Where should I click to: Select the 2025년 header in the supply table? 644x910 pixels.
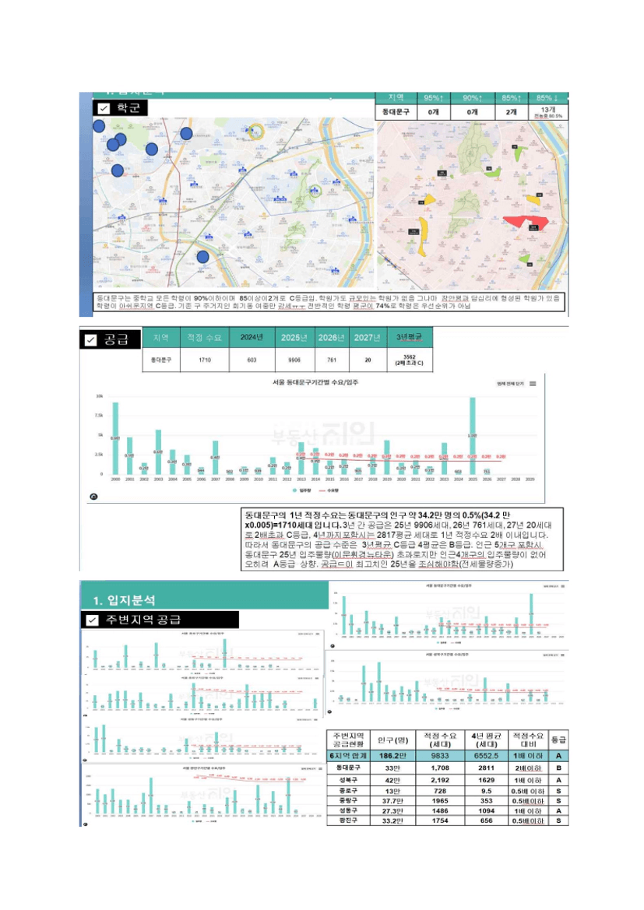[x=294, y=338]
